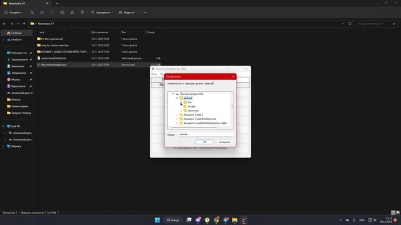Click the Rename icon in Explorer toolbar

tap(62, 12)
